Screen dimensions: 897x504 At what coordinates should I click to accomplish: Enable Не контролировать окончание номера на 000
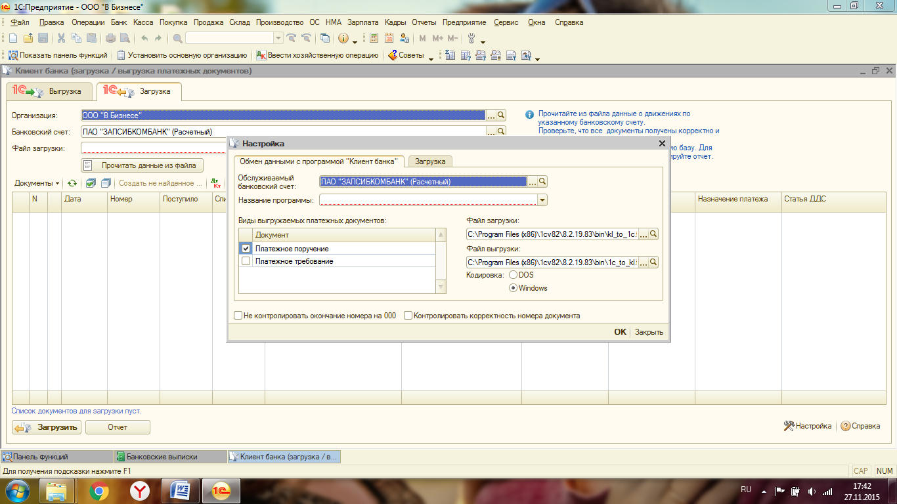coord(238,316)
